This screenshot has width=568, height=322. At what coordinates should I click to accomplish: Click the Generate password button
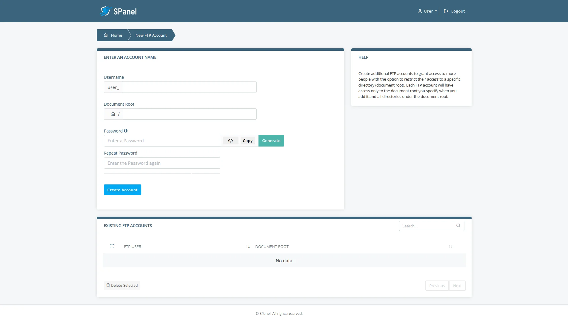[271, 141]
